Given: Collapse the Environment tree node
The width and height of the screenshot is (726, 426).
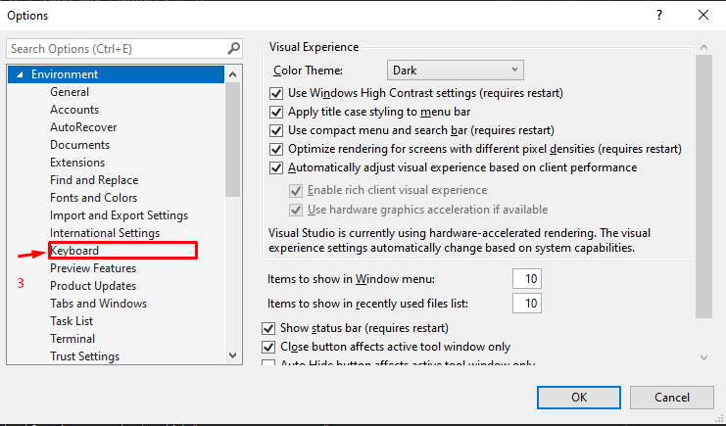Looking at the screenshot, I should click(x=20, y=74).
